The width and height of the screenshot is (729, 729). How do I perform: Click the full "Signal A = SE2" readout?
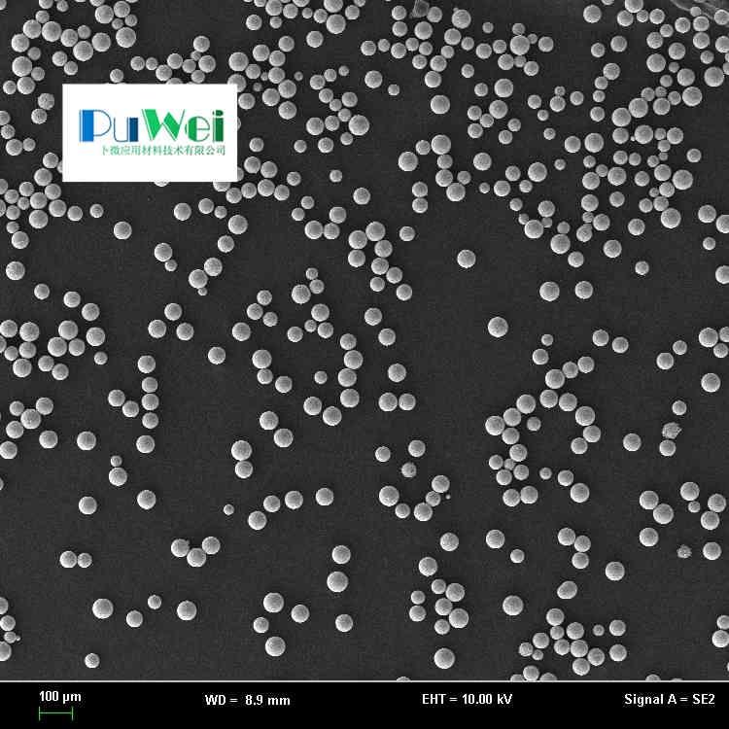[x=669, y=699]
